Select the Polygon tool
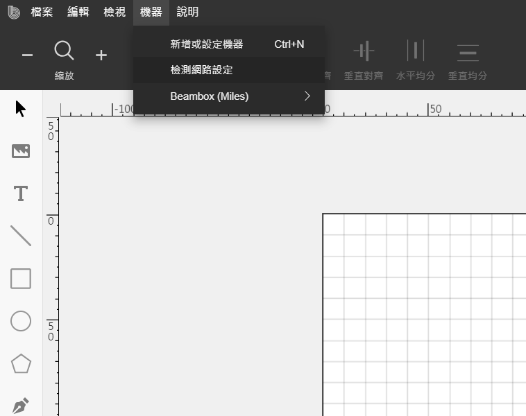Image resolution: width=526 pixels, height=416 pixels. 21,363
